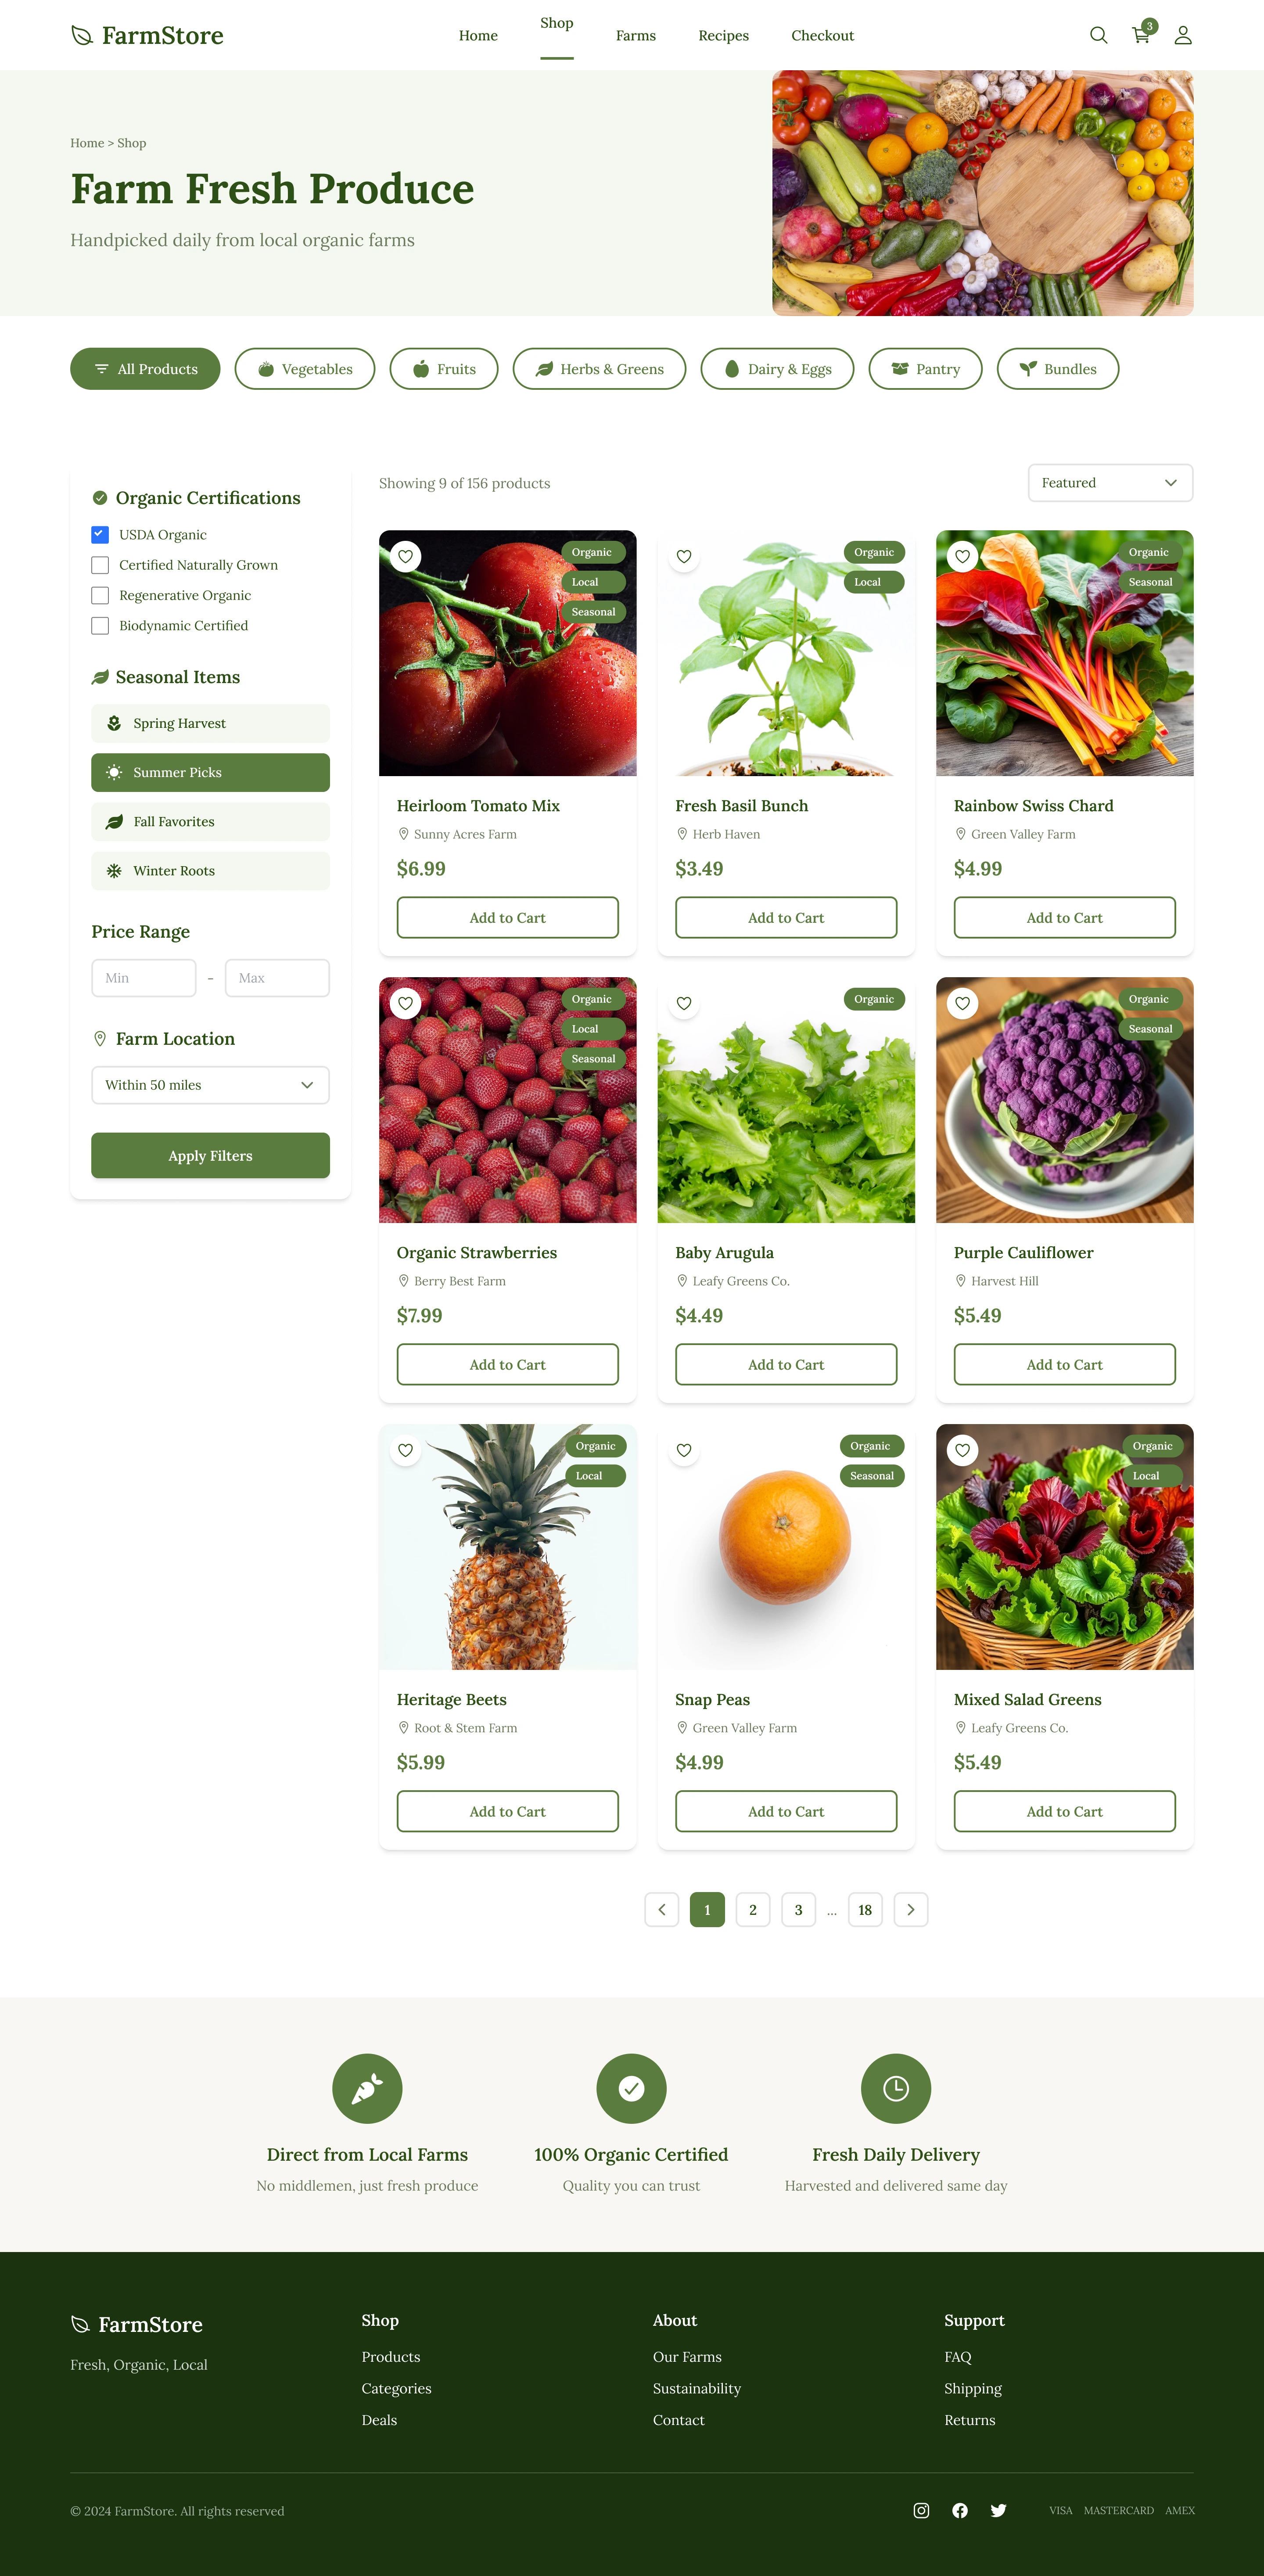Viewport: 1264px width, 2576px height.
Task: Open the user account icon
Action: tap(1183, 35)
